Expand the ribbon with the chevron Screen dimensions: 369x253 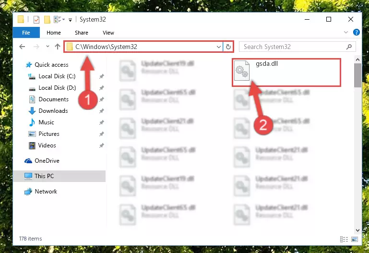pyautogui.click(x=345, y=32)
